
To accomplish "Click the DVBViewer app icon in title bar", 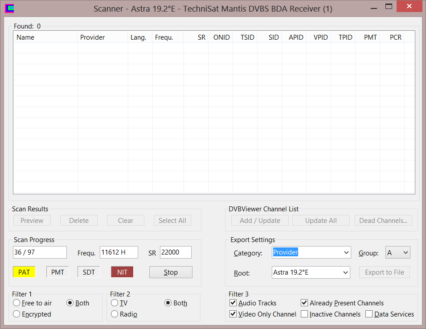I will coord(9,8).
